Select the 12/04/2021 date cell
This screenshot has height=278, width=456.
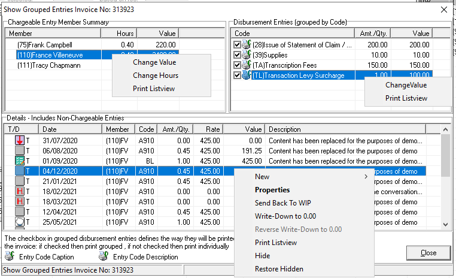60,212
